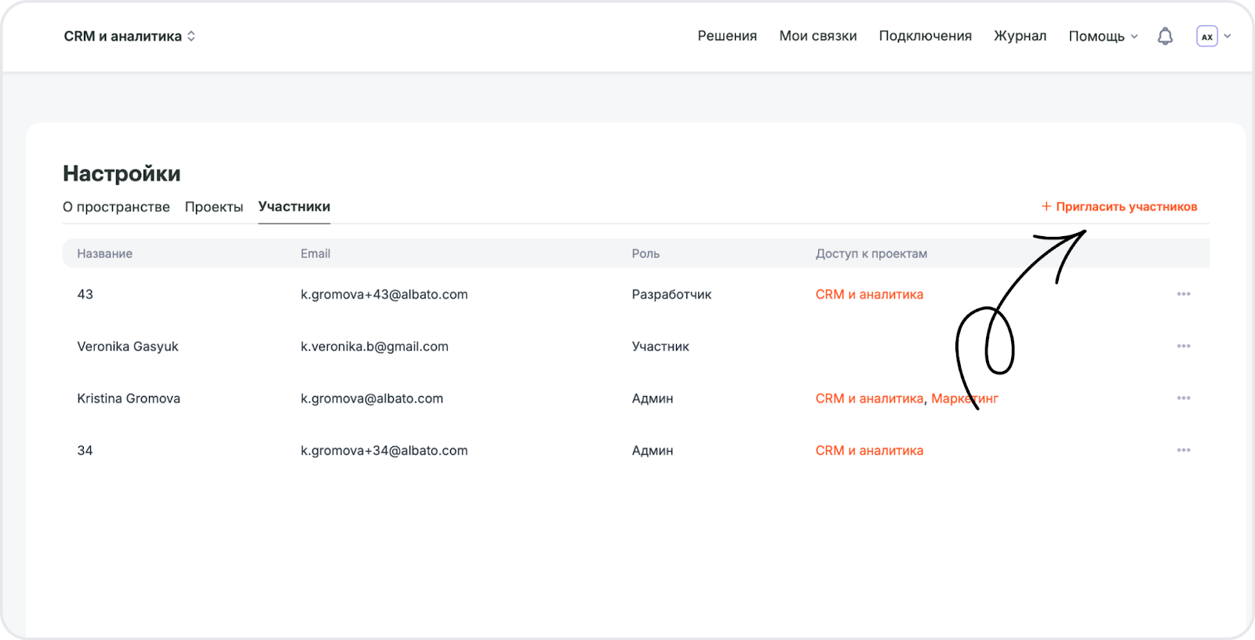Click the Разработчик role cell
The height and width of the screenshot is (640, 1255).
point(671,294)
